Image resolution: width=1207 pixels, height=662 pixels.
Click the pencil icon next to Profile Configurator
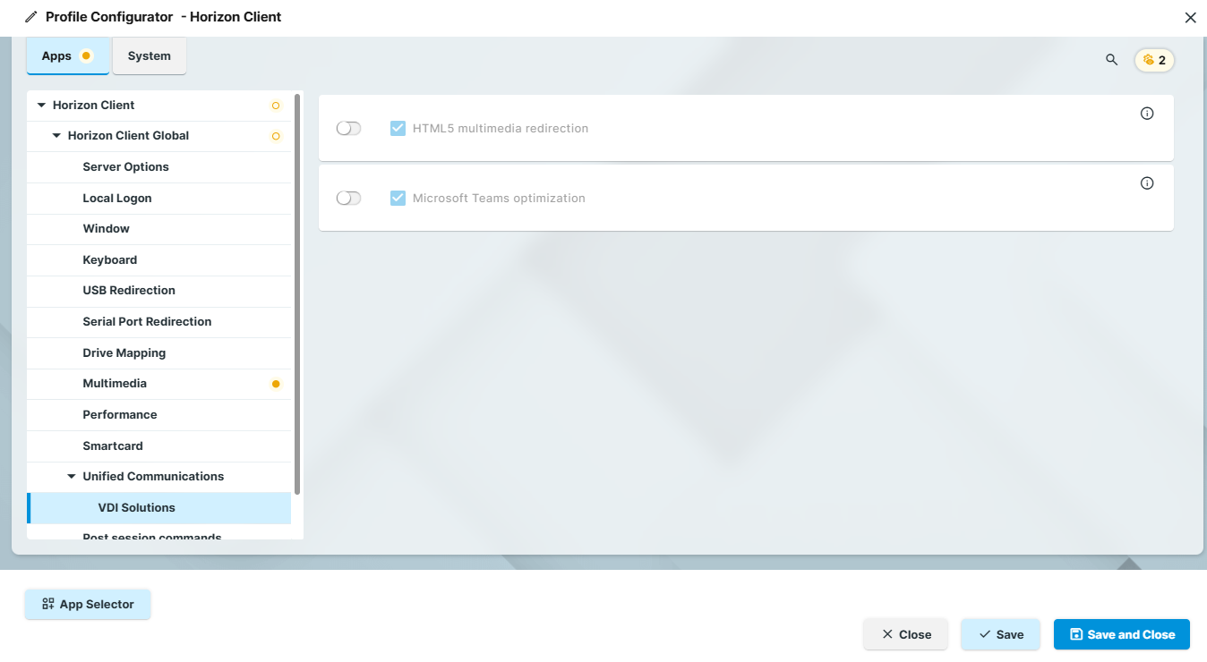(x=31, y=17)
